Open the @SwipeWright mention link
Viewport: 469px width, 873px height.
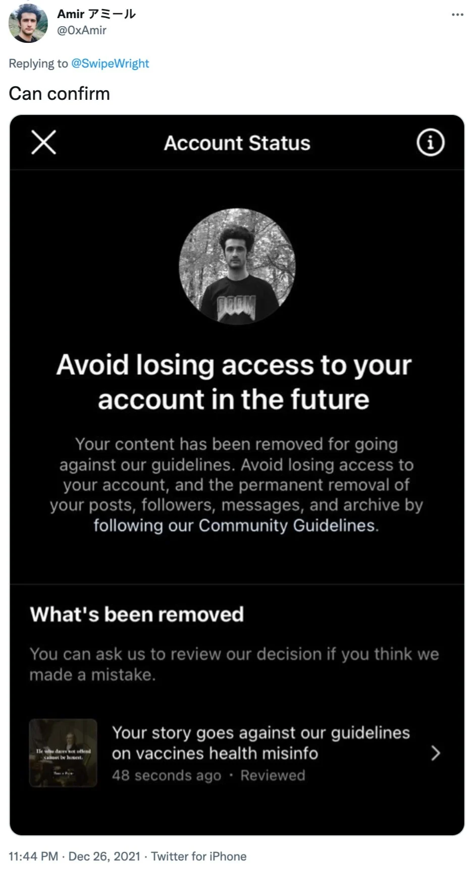pos(110,64)
